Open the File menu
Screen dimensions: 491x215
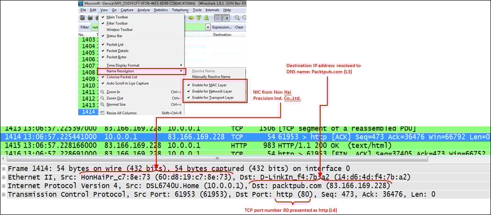pyautogui.click(x=83, y=10)
